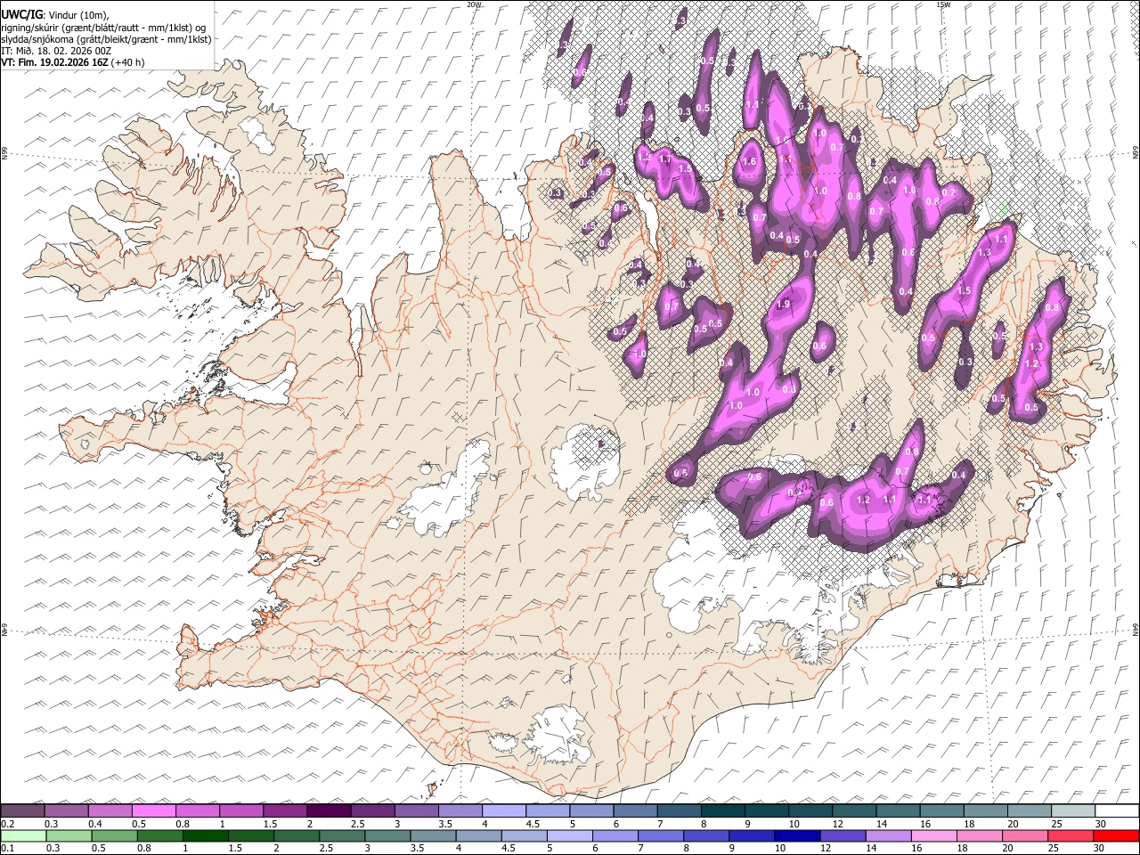Screen dimensions: 1140x855
Task: Click the '1.9' snowfall value on the map
Action: [x=784, y=304]
